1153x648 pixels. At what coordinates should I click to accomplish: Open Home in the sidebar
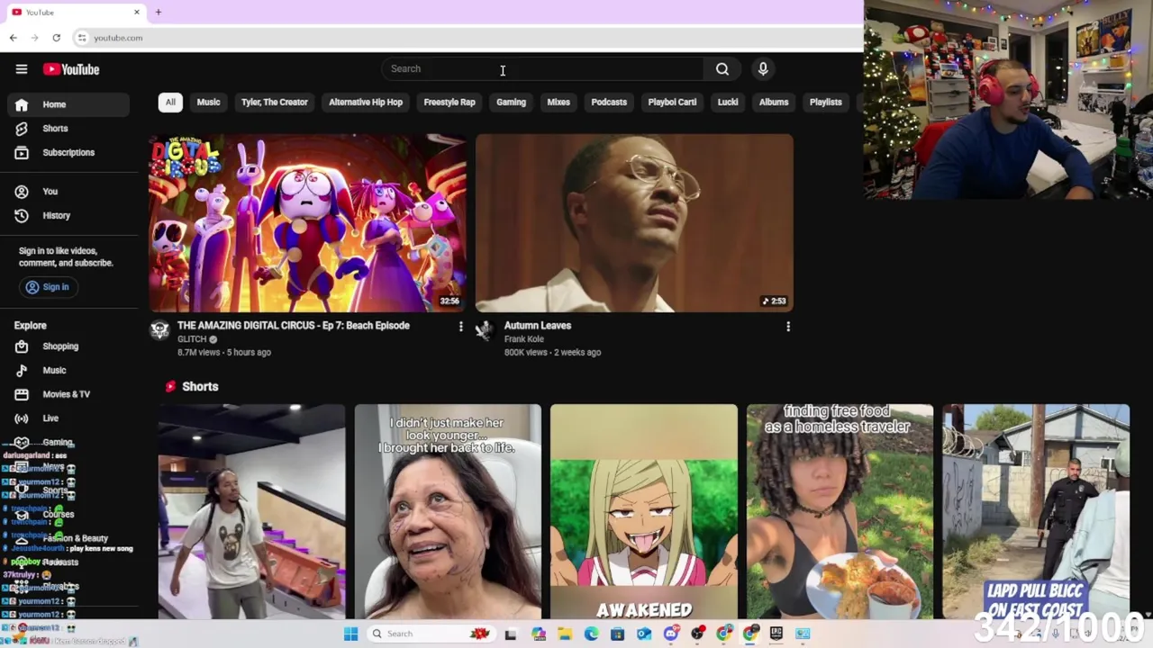coord(68,104)
